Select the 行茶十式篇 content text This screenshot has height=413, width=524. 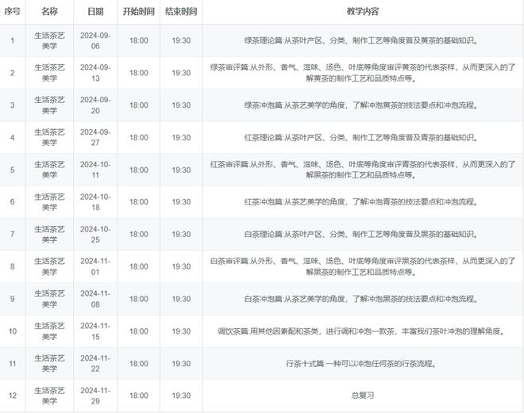coord(362,364)
